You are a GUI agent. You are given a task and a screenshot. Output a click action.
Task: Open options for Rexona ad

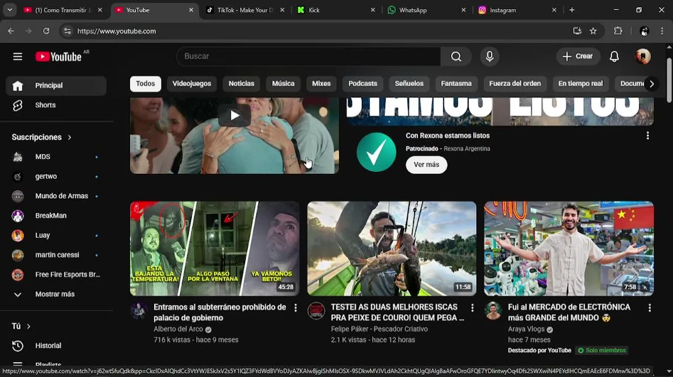point(648,136)
